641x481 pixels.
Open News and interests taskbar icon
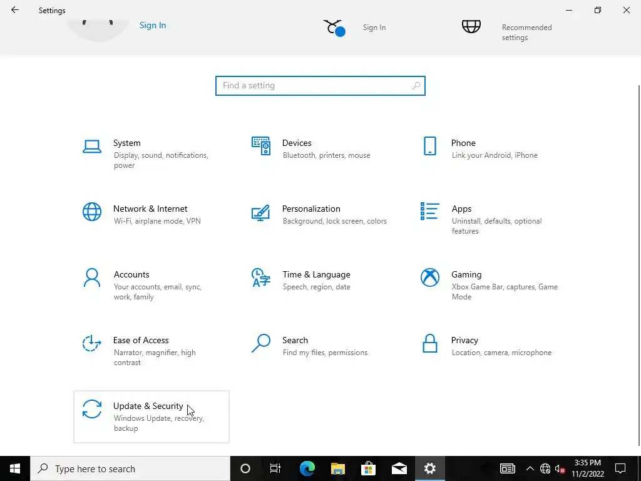click(x=507, y=468)
